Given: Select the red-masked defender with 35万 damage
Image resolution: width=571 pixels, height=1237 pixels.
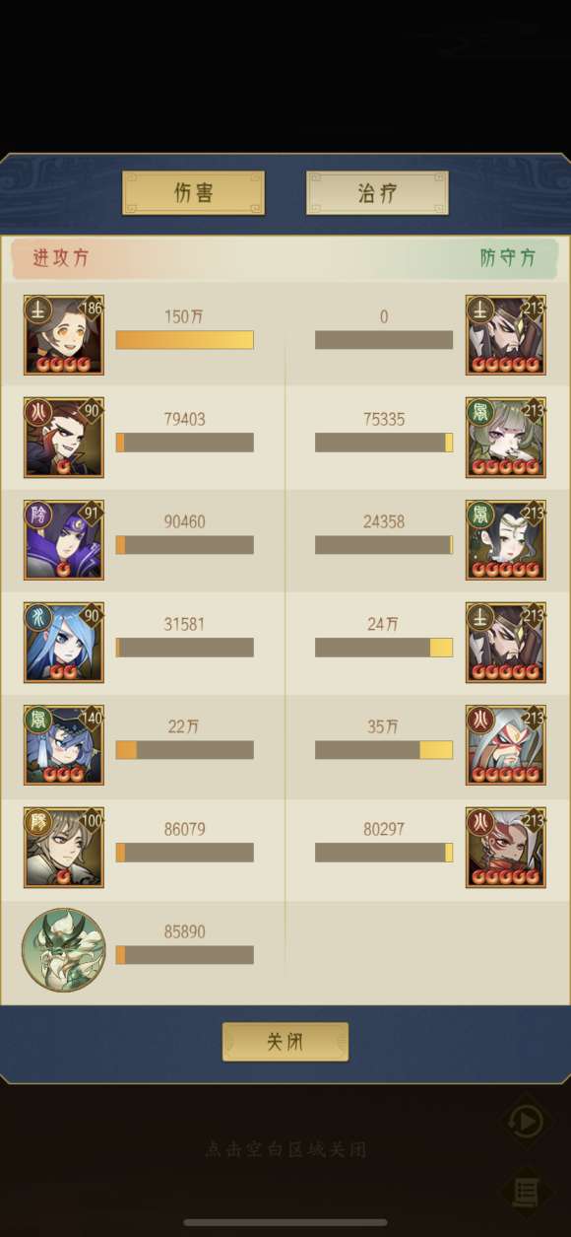Looking at the screenshot, I should tap(506, 745).
